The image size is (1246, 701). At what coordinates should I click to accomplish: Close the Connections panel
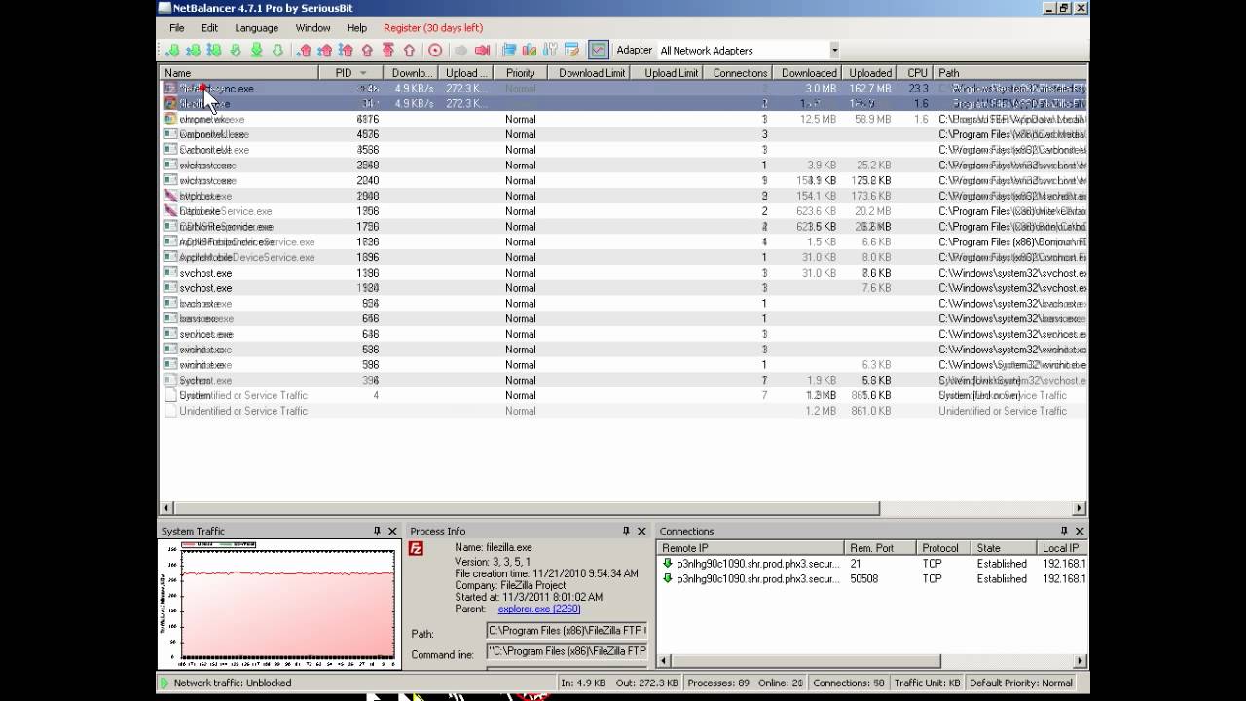click(x=1079, y=532)
